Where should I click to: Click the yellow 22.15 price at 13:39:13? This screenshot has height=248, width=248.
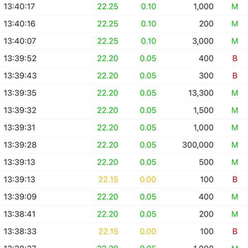[x=108, y=179]
